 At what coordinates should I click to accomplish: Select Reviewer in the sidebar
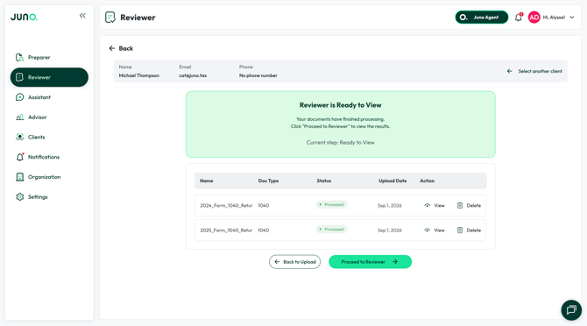coord(49,77)
